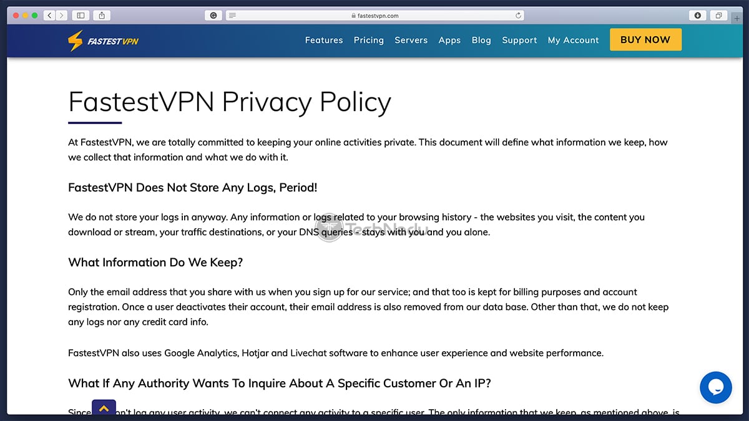The width and height of the screenshot is (749, 421).
Task: Go to Servers in navigation
Action: point(411,40)
